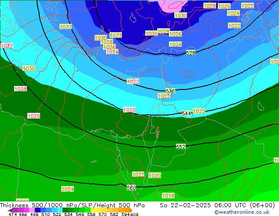Viewport: 279px width, 216px height.
Task: Click the '522' legend value
Action: tap(57, 214)
